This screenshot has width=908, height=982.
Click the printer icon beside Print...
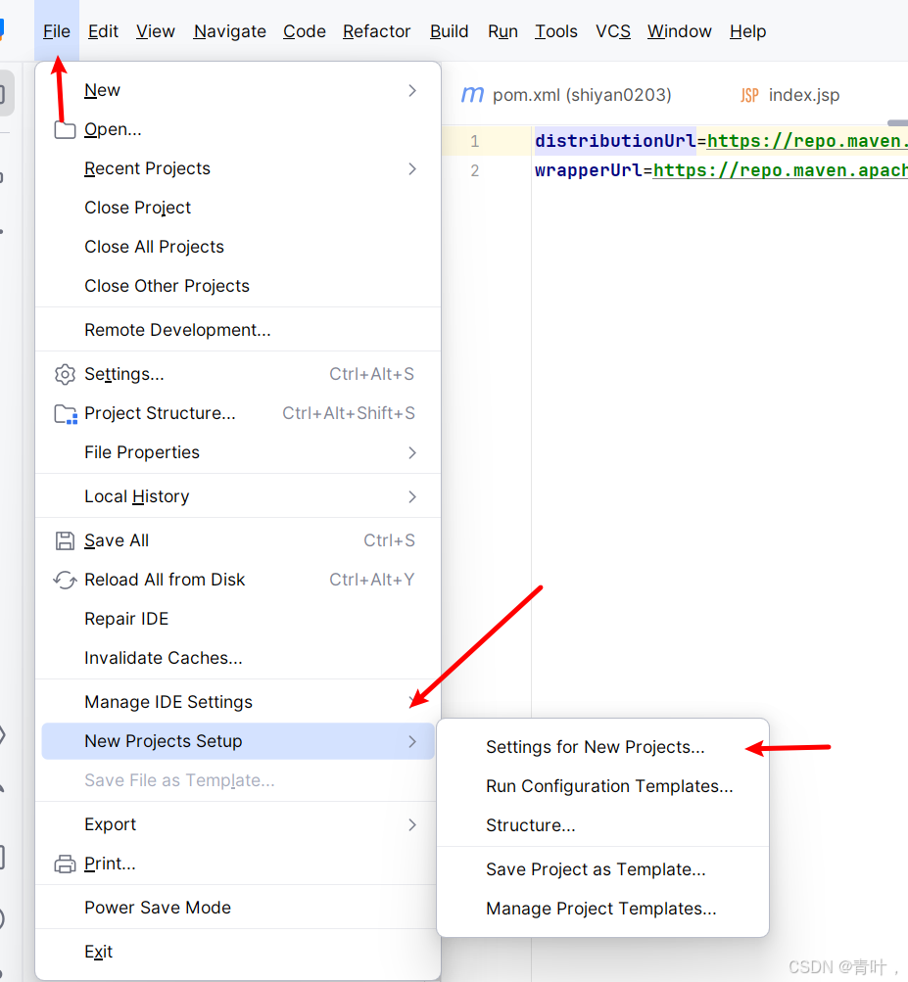coord(65,865)
